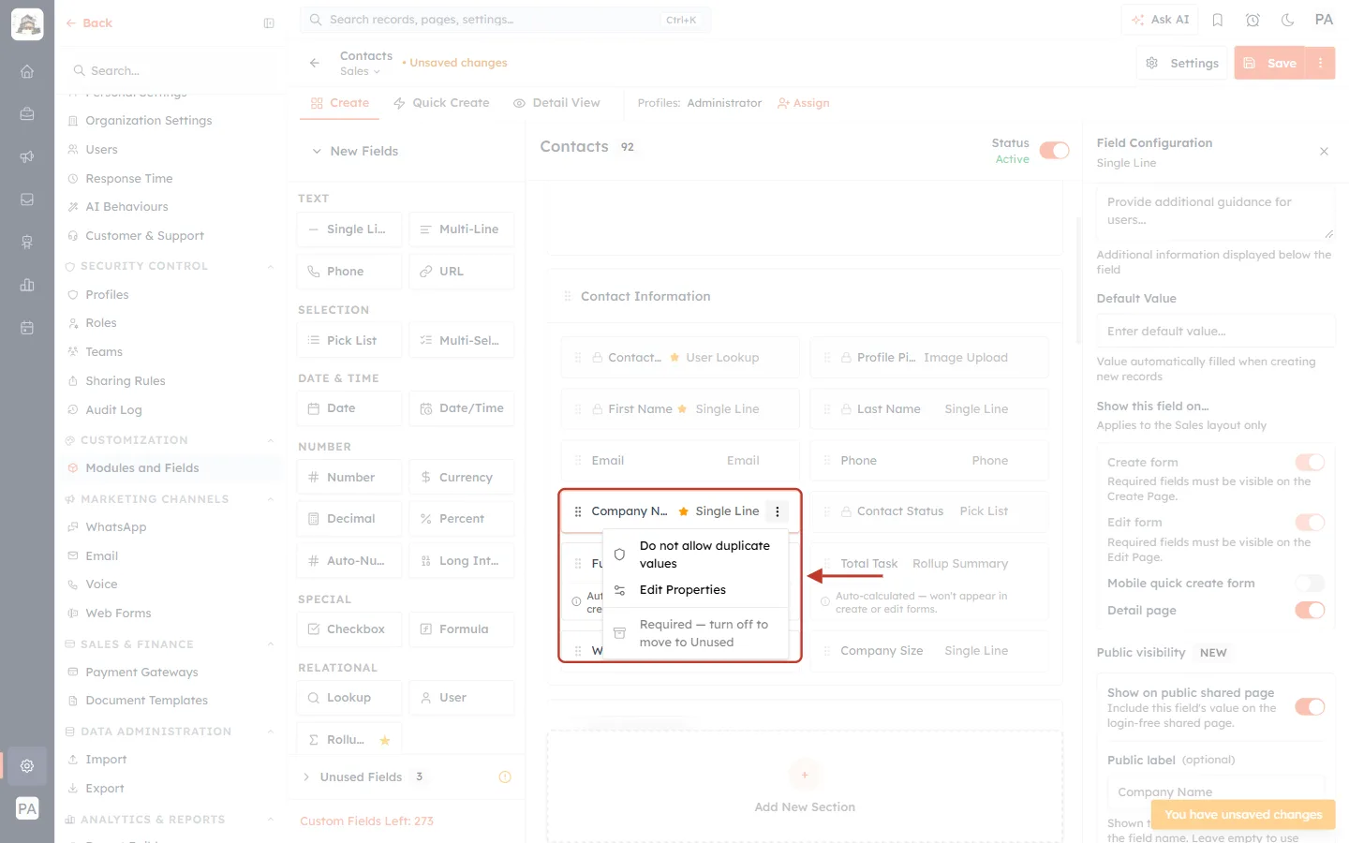Choose Edit Properties from the field menu

tap(696, 590)
